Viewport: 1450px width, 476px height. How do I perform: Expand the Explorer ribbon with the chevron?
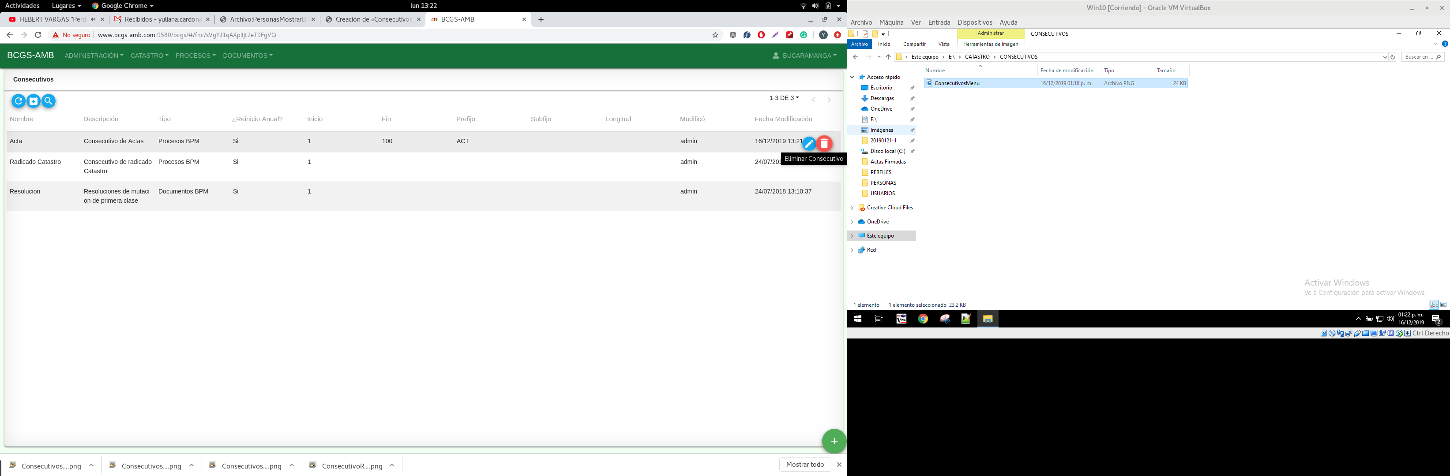coord(1435,44)
